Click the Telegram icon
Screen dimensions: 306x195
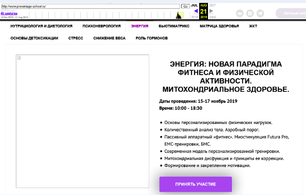[260, 13]
